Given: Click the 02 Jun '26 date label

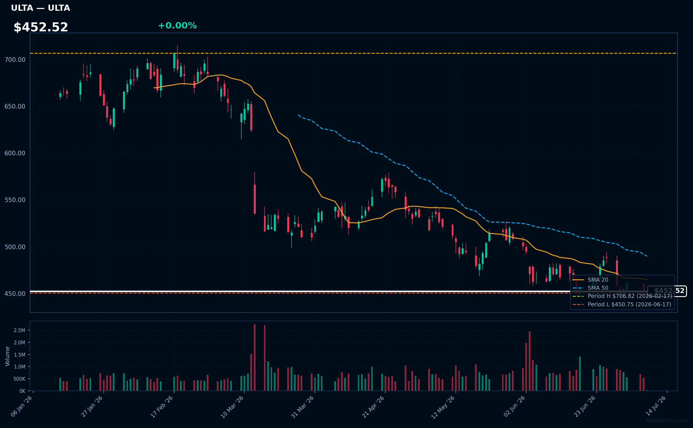Looking at the screenshot, I should [x=514, y=407].
